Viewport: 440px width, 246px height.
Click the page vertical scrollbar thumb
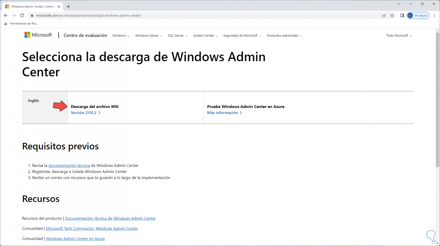point(437,100)
